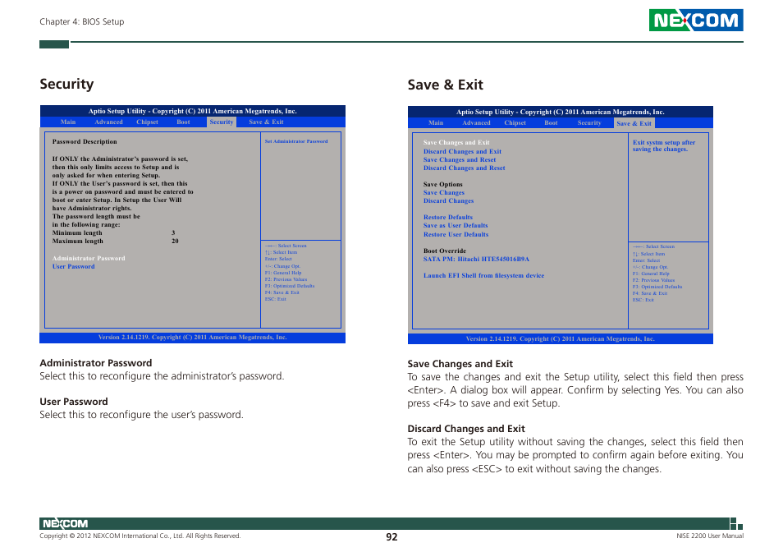Click Exit systm setup after saving help text

[x=664, y=146]
